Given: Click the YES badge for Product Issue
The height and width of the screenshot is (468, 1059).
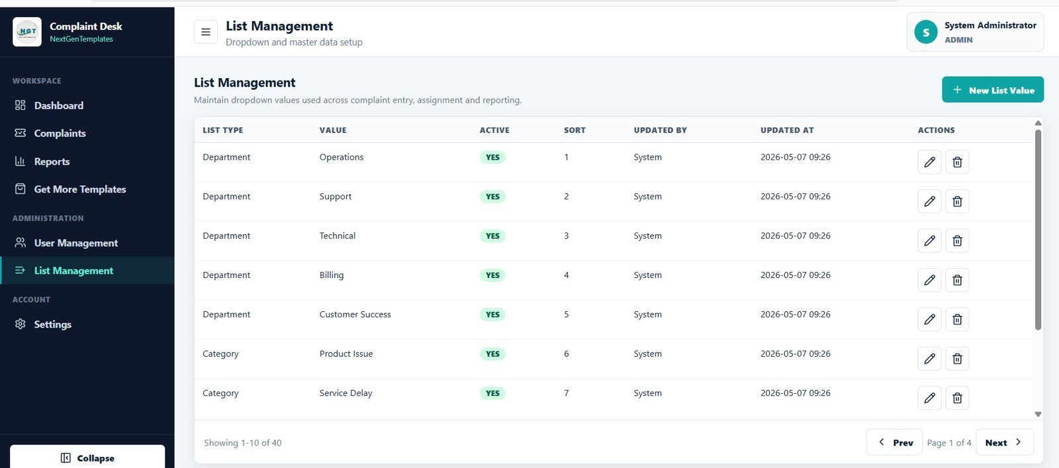Looking at the screenshot, I should 492,354.
